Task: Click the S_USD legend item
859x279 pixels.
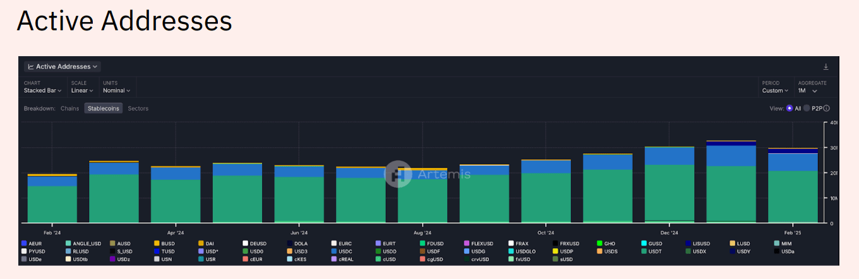Action: [x=121, y=251]
